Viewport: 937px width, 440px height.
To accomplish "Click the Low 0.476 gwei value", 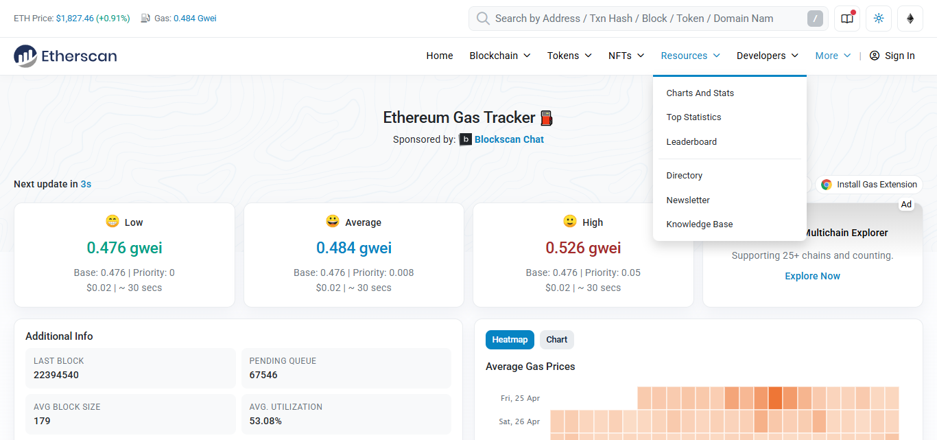I will pyautogui.click(x=124, y=248).
